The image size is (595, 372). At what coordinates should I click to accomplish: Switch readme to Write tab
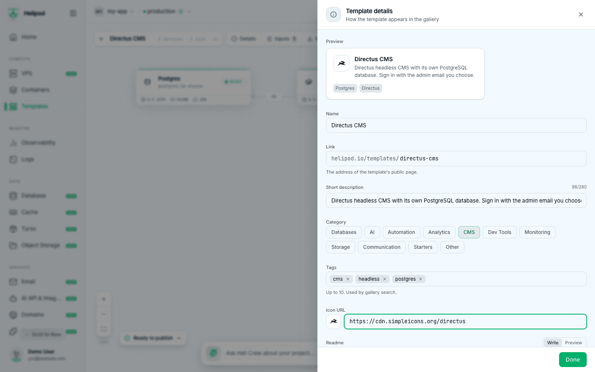(x=553, y=343)
